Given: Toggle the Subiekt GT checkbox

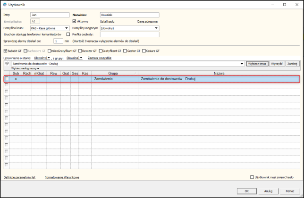Looking at the screenshot, I should (6, 51).
